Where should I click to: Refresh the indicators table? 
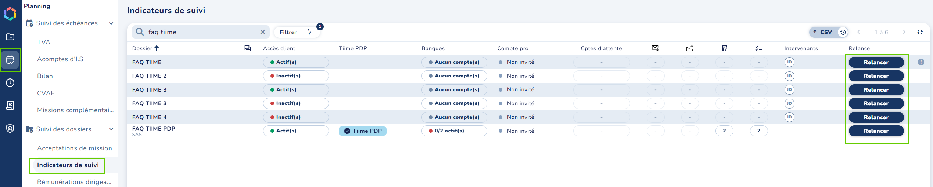pyautogui.click(x=920, y=32)
